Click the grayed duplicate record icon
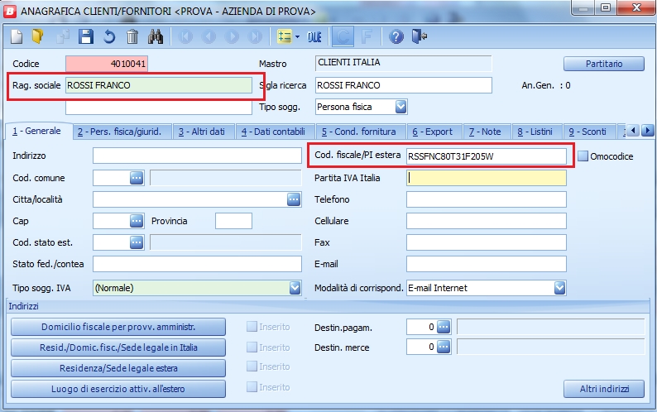This screenshot has height=412, width=657. [x=63, y=37]
